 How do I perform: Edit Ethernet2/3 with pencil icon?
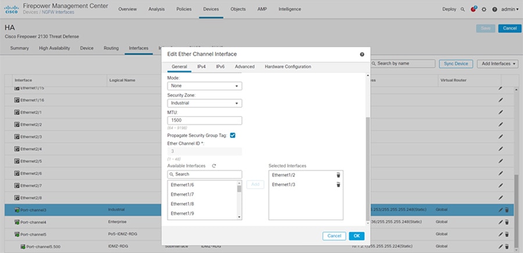point(501,136)
